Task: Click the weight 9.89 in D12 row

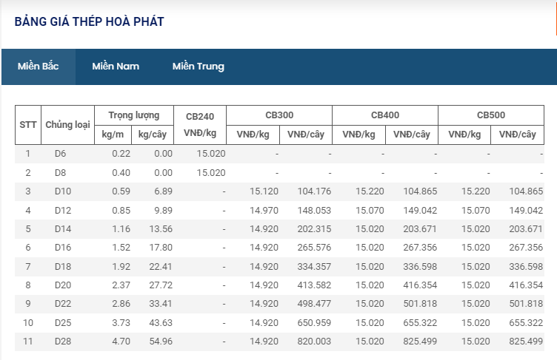Action: (x=164, y=211)
